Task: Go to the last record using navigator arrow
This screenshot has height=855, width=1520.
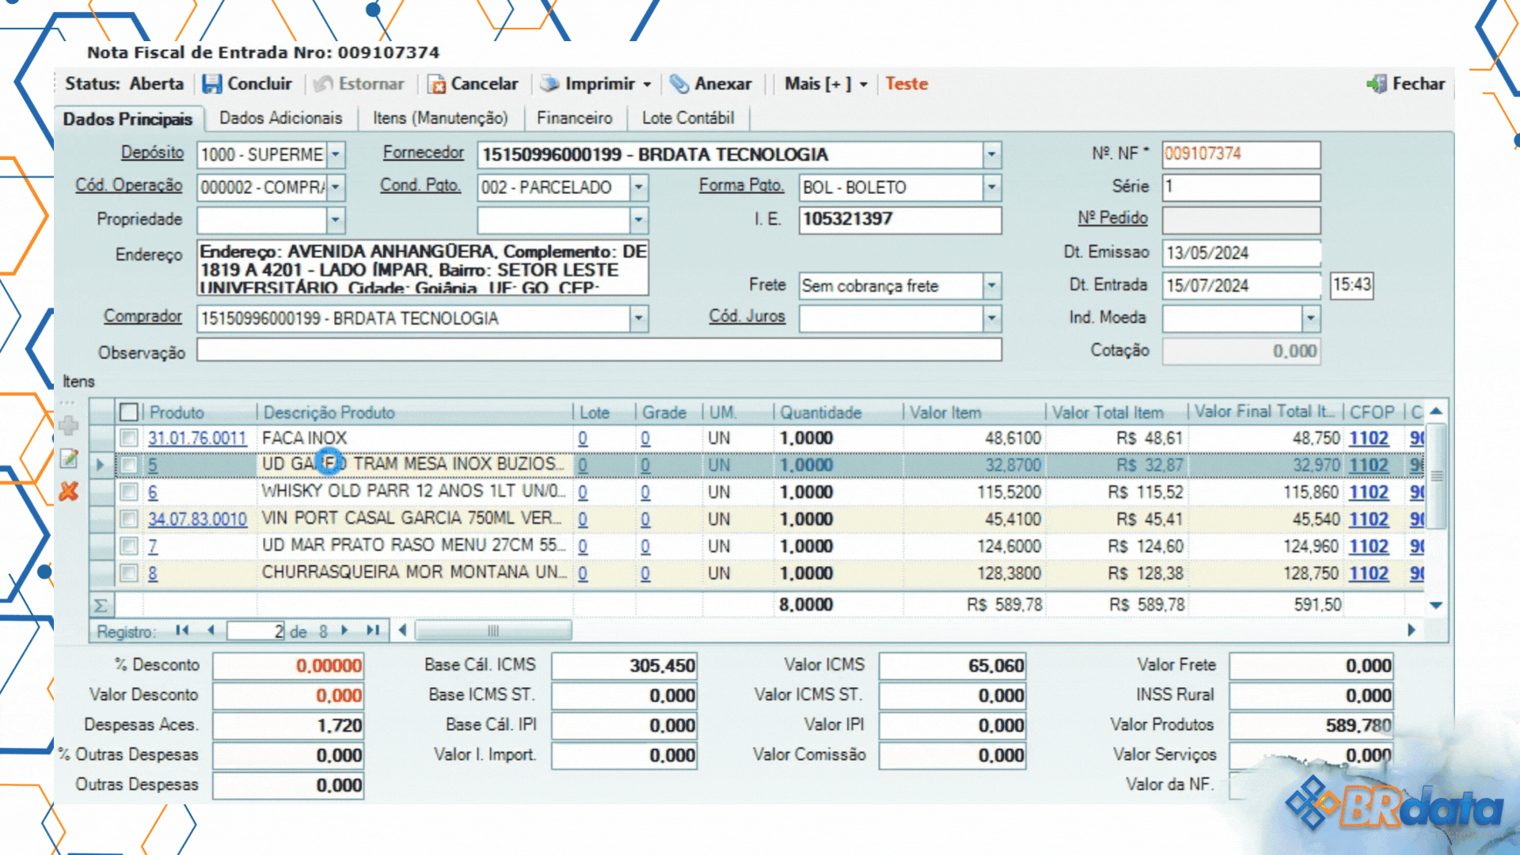Action: pyautogui.click(x=373, y=631)
